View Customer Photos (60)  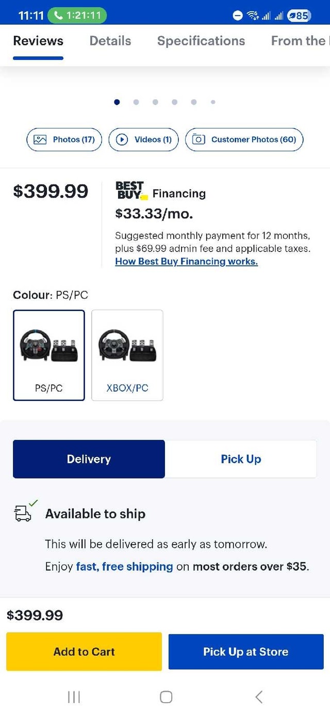coord(244,139)
